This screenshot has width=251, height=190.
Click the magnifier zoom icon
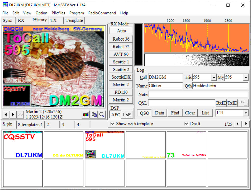pyautogui.click(x=102, y=115)
